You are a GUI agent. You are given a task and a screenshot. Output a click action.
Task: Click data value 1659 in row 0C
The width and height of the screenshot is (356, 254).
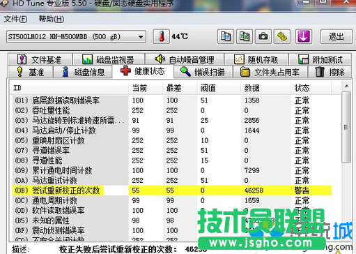pyautogui.click(x=252, y=200)
